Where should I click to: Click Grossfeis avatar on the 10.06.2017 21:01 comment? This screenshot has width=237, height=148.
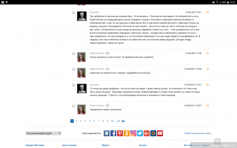click(82, 88)
